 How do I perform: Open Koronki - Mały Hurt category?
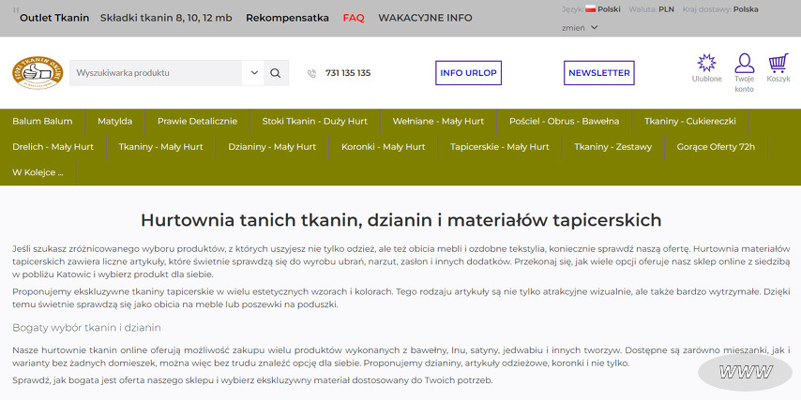(x=384, y=147)
